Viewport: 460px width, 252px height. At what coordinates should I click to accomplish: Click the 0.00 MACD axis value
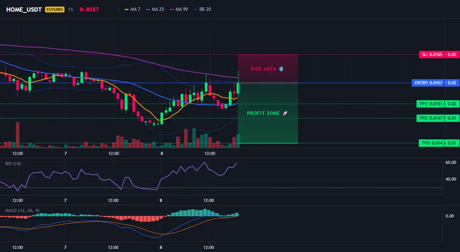pyautogui.click(x=450, y=216)
